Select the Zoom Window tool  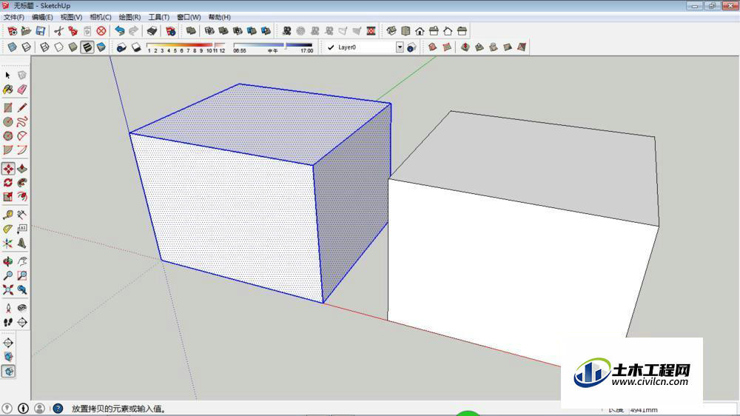[22, 275]
